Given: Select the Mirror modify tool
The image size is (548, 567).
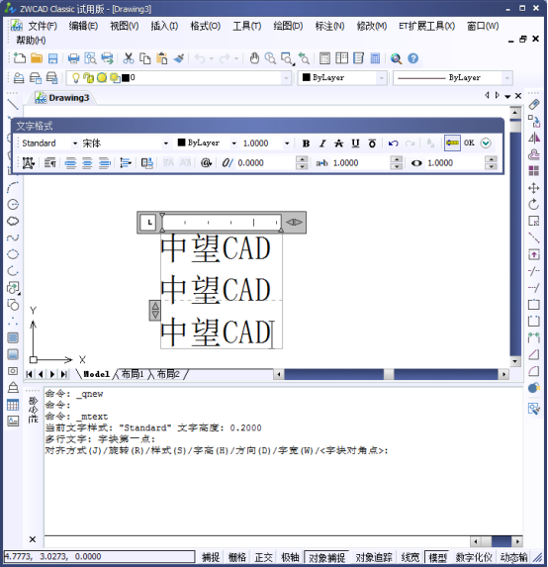Looking at the screenshot, I should (534, 138).
